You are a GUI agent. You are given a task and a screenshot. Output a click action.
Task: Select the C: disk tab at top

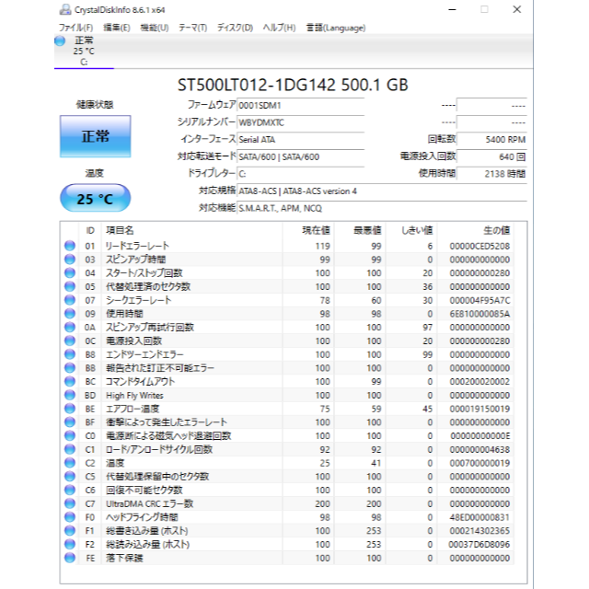tap(84, 52)
